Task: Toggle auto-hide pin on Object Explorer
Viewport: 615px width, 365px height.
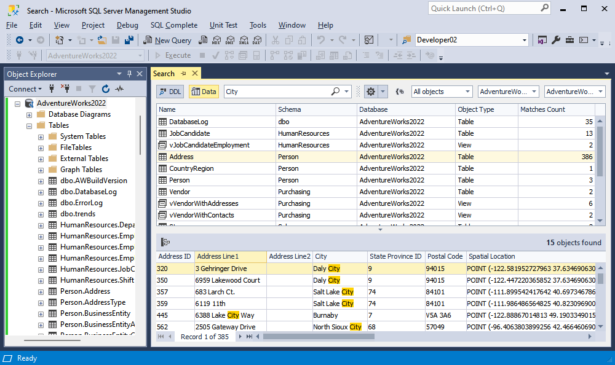Action: pyautogui.click(x=129, y=74)
